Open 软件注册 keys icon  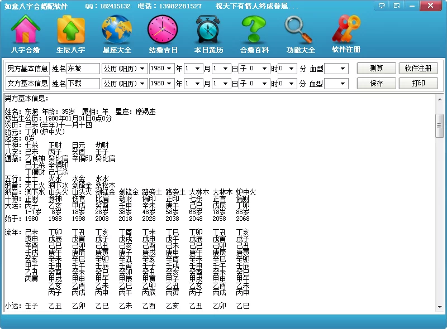click(x=346, y=31)
